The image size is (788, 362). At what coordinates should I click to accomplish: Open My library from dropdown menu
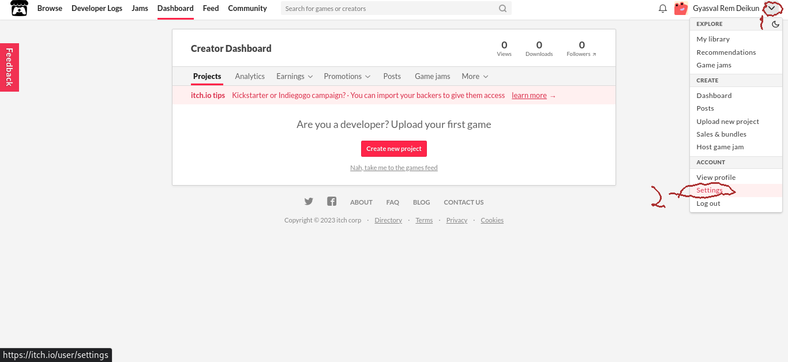click(x=713, y=39)
